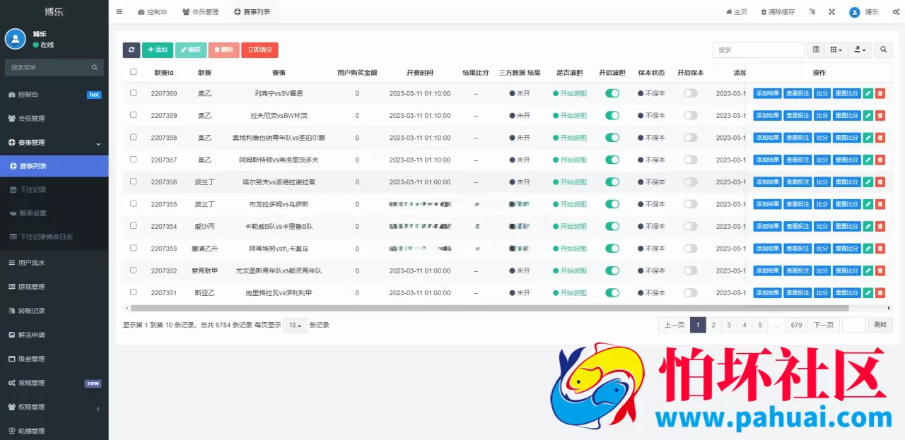Go to the 主页 link in header
The height and width of the screenshot is (440, 905).
737,12
